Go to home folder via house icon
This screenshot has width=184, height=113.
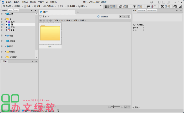[41, 21]
